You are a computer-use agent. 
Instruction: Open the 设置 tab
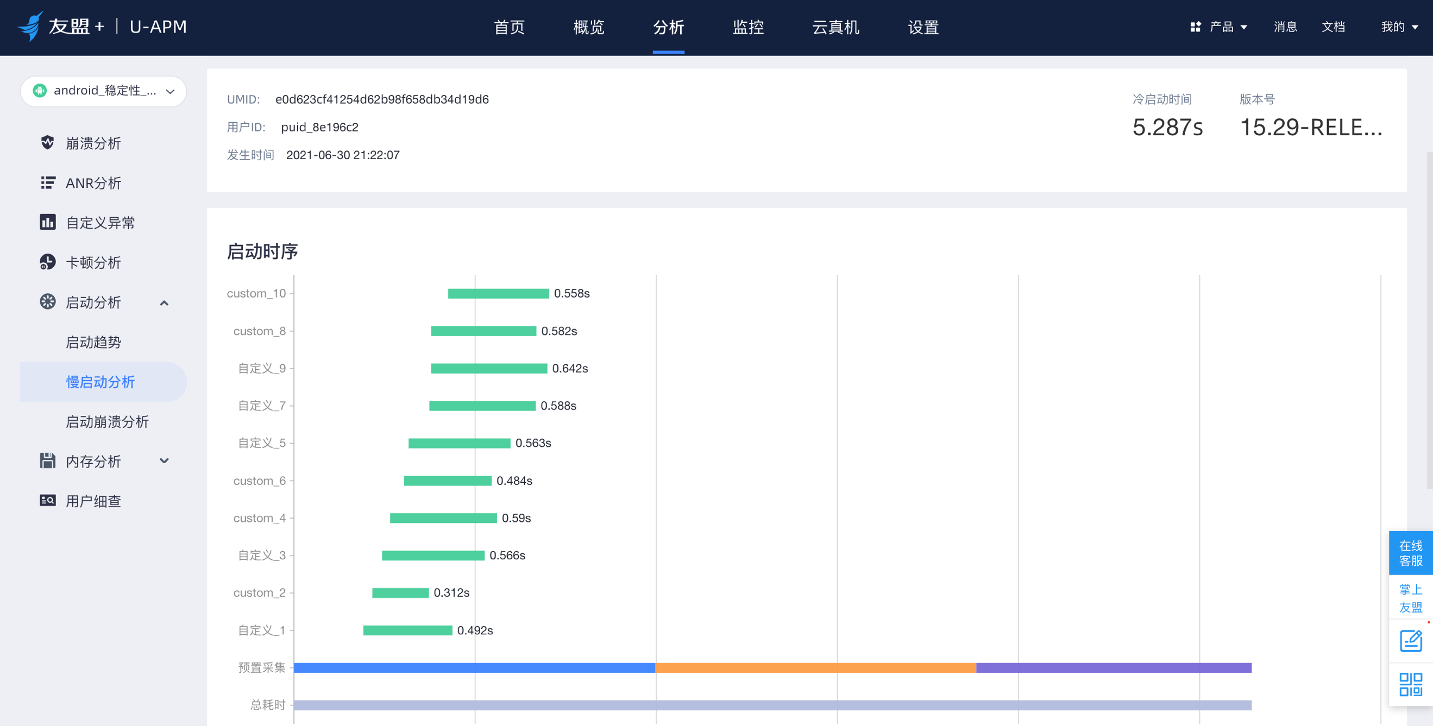(923, 27)
